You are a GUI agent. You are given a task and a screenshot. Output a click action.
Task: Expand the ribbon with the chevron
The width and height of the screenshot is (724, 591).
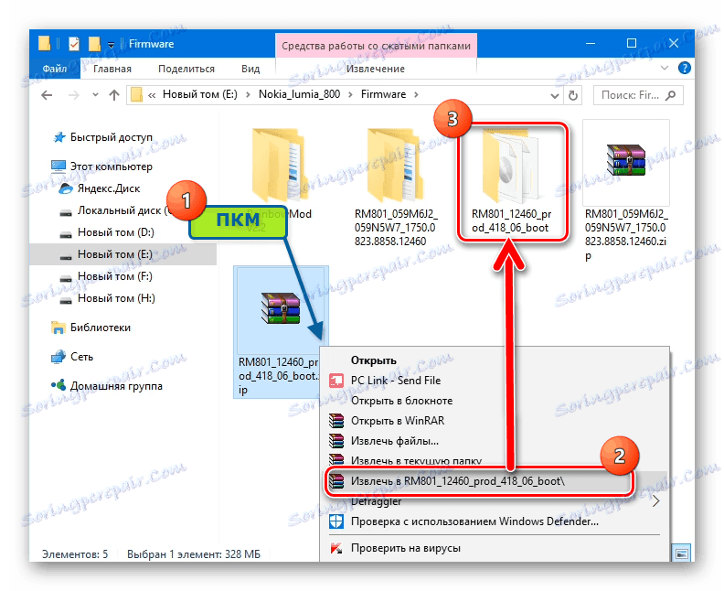[x=665, y=68]
